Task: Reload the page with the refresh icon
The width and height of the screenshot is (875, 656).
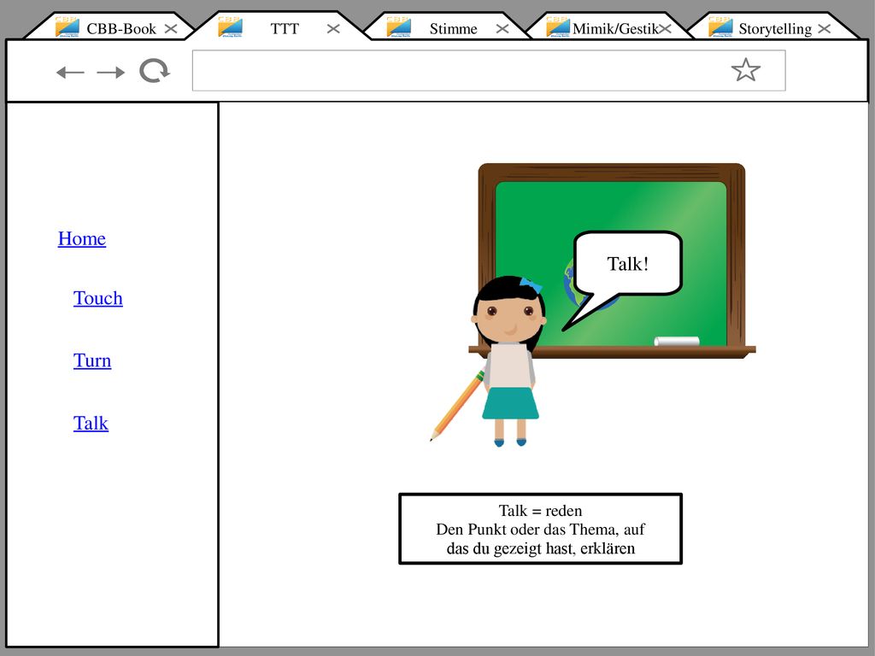Action: 155,71
